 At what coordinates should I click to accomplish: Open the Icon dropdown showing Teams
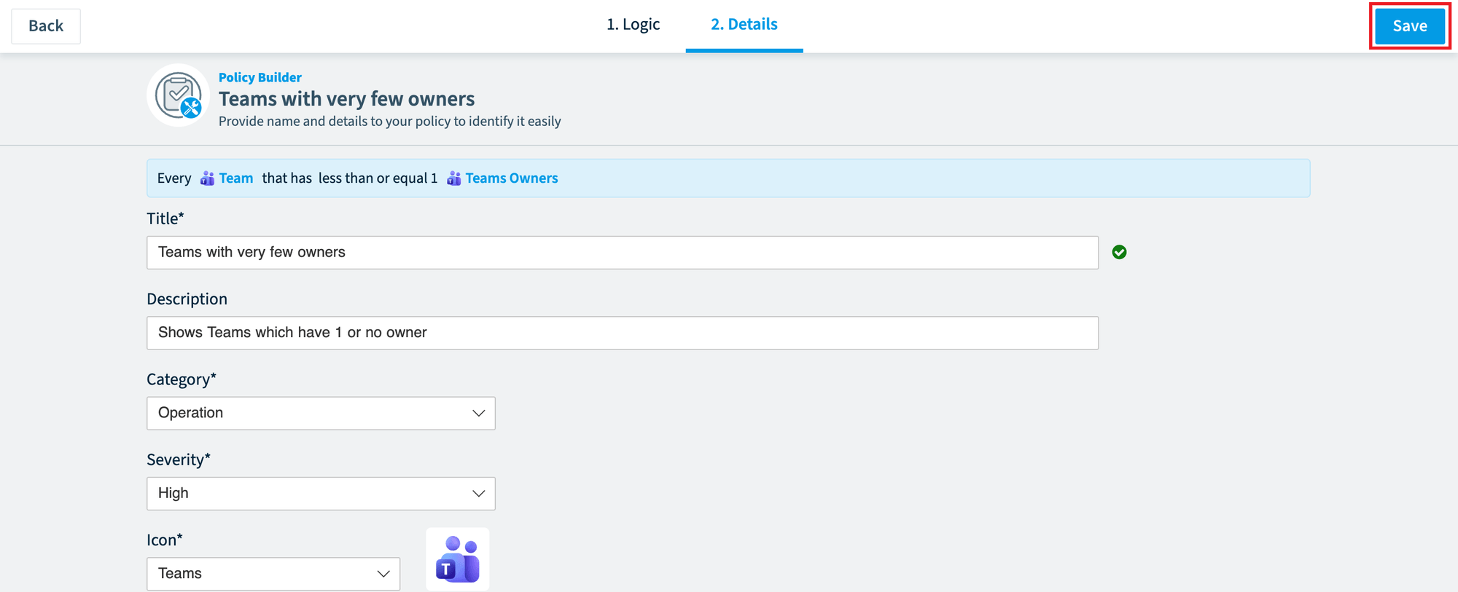point(273,574)
